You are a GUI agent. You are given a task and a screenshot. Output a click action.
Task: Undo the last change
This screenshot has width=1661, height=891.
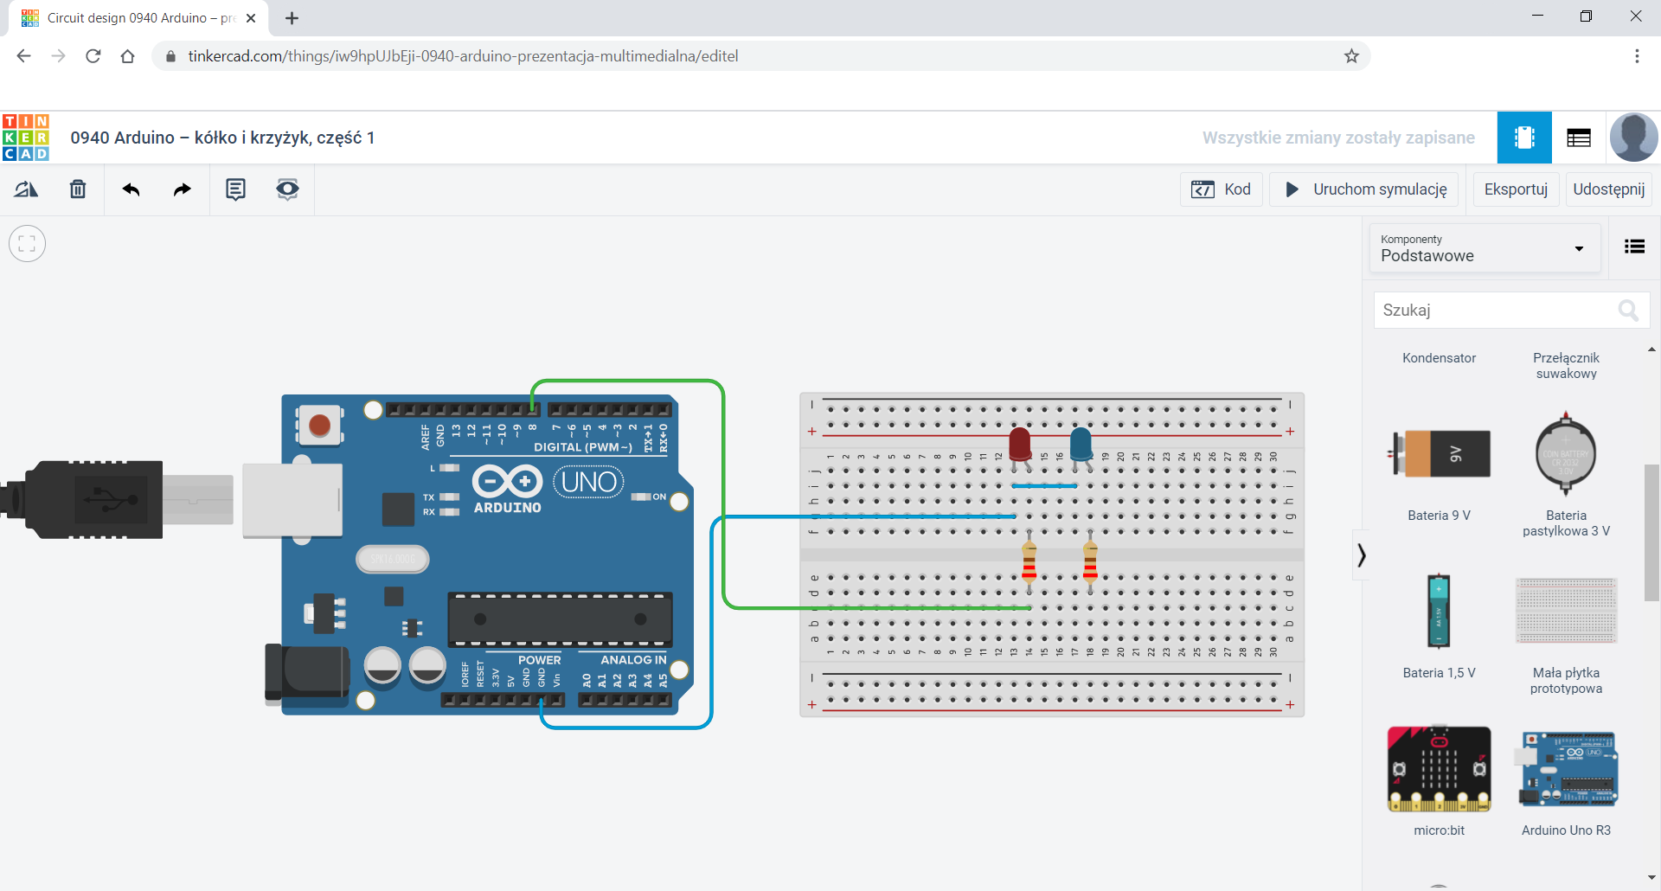131,189
